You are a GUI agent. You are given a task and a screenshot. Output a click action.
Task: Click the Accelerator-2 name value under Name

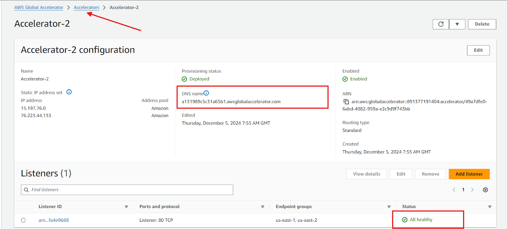(35, 79)
